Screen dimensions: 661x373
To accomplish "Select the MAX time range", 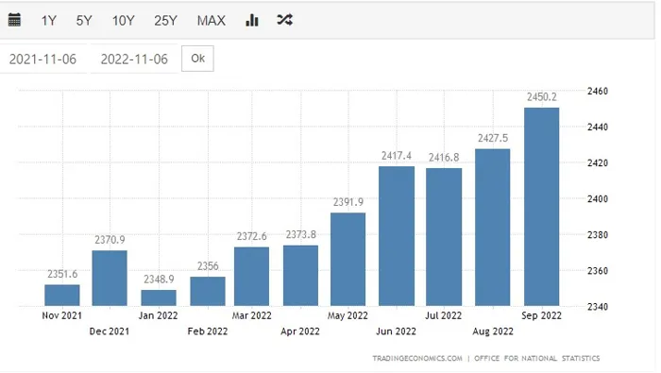I will pyautogui.click(x=212, y=20).
